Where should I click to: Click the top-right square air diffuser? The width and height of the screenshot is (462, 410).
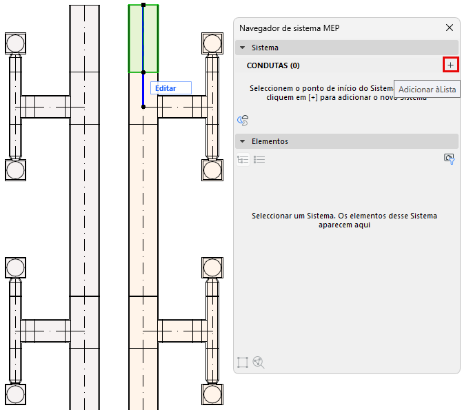tap(212, 43)
